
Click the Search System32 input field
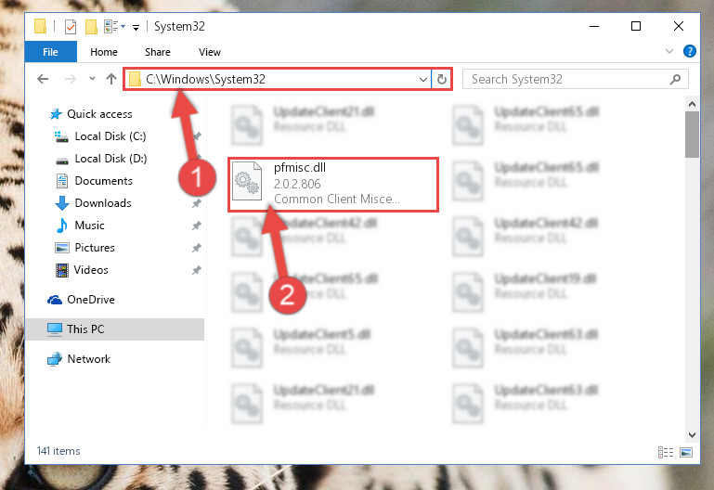568,79
